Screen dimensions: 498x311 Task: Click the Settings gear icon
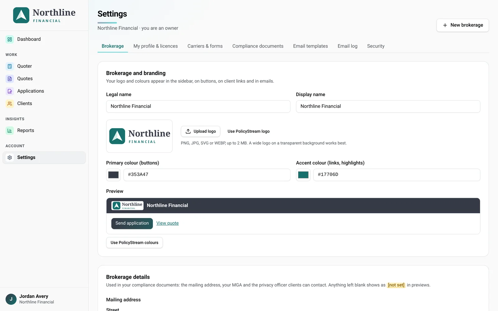coord(10,158)
